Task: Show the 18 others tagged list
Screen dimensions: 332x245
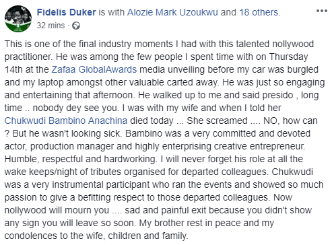Action: click(x=259, y=12)
